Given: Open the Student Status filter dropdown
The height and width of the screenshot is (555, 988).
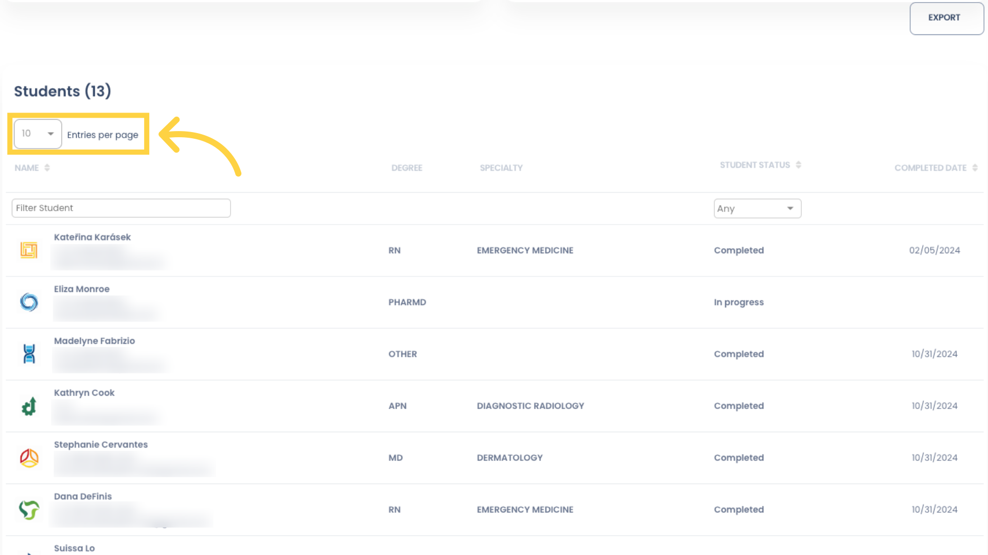Looking at the screenshot, I should pos(756,208).
